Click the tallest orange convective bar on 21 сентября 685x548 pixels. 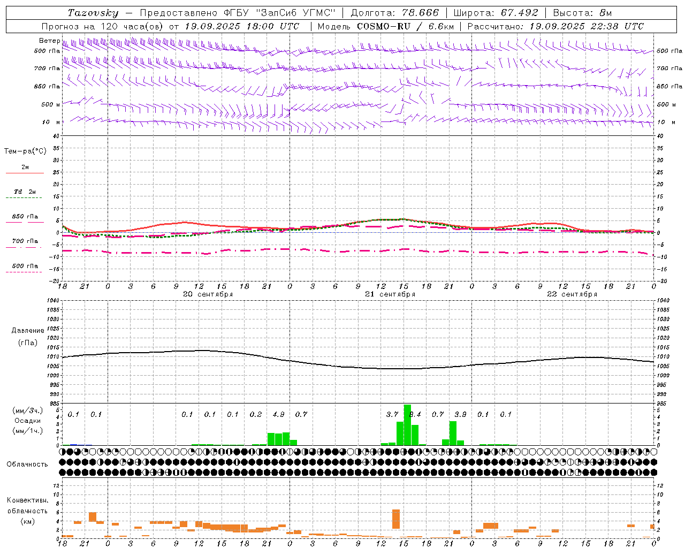tap(396, 519)
